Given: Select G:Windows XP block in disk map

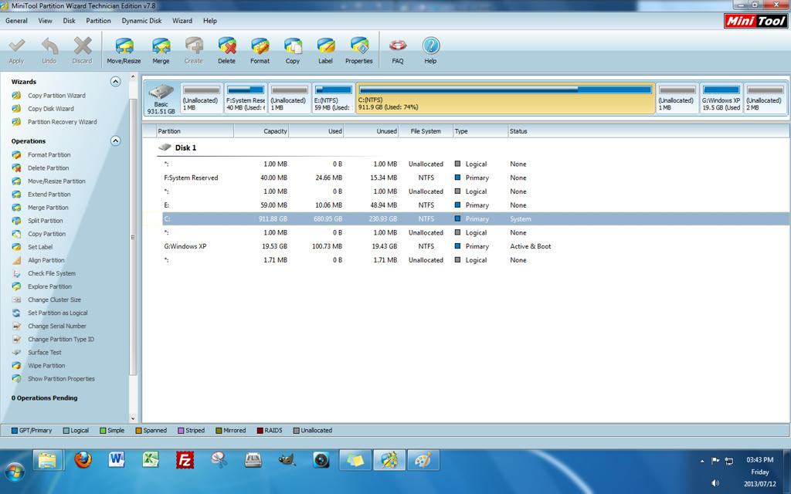Looking at the screenshot, I should [721, 99].
